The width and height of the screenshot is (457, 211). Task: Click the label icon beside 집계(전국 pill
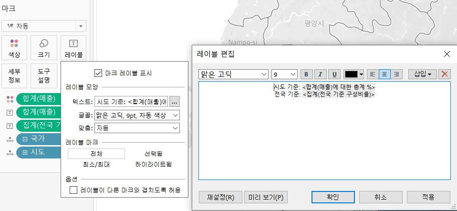10,126
